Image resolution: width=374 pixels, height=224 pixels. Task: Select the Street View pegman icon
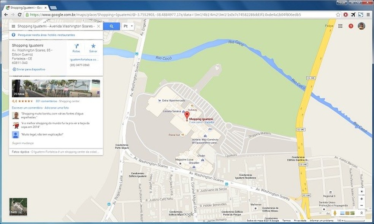click(335, 213)
